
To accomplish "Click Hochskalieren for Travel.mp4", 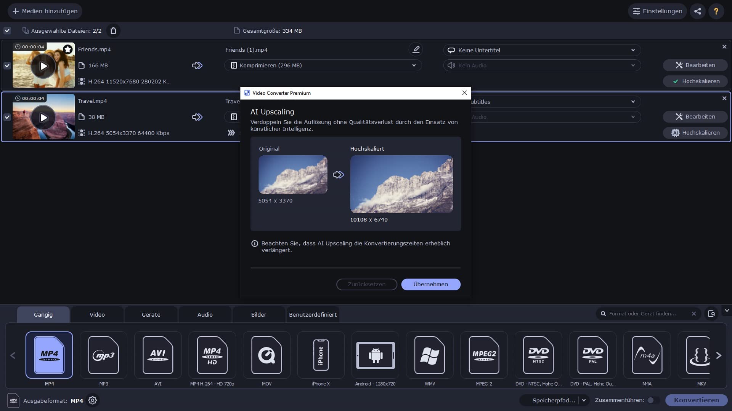I will click(x=695, y=133).
